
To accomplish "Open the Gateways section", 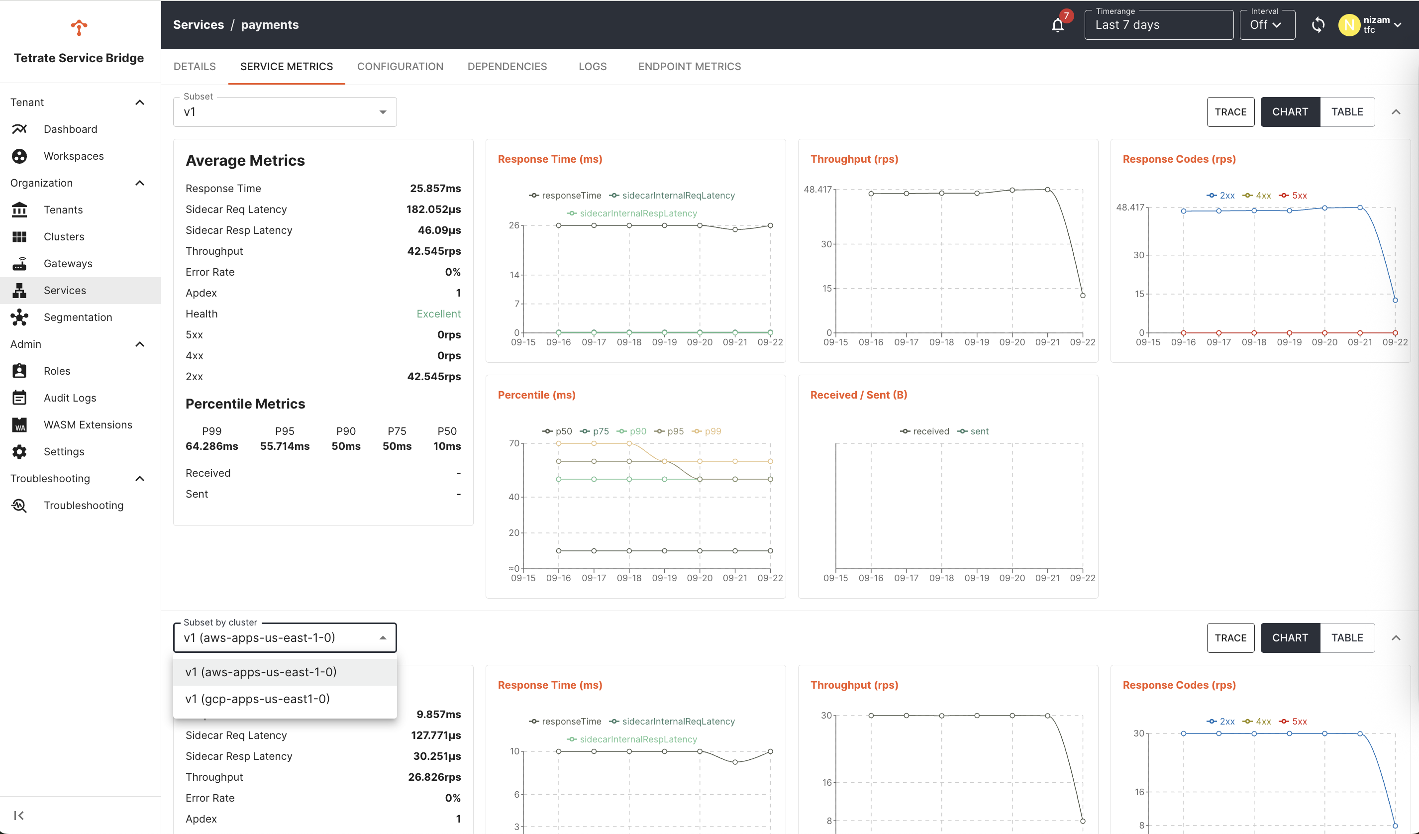I will [68, 263].
